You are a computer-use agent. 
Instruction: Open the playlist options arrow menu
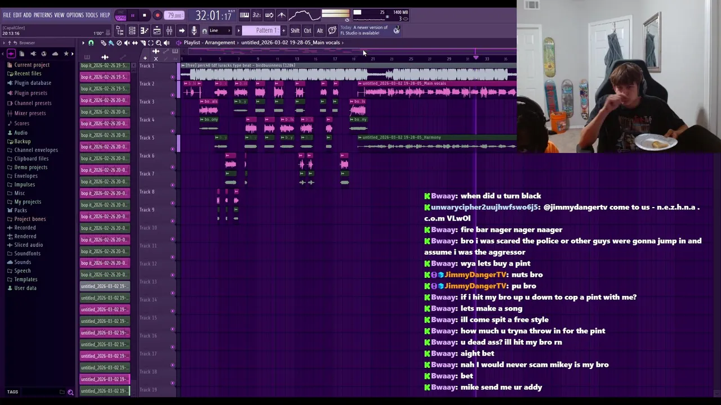(x=83, y=43)
